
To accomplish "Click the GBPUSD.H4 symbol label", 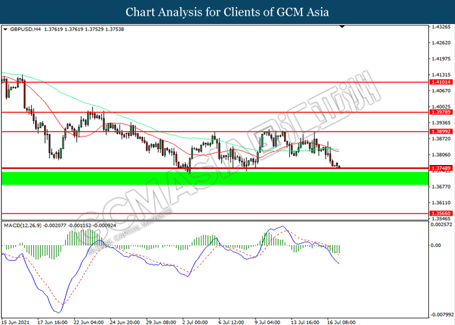I will point(25,30).
